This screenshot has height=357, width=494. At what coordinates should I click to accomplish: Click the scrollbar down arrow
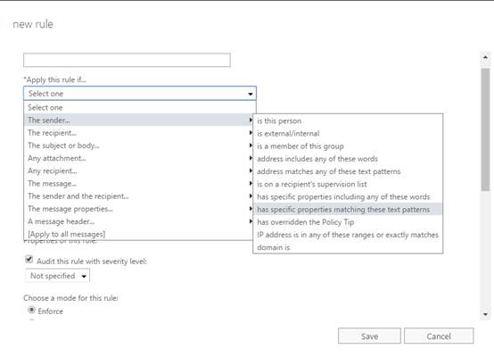coord(485,314)
